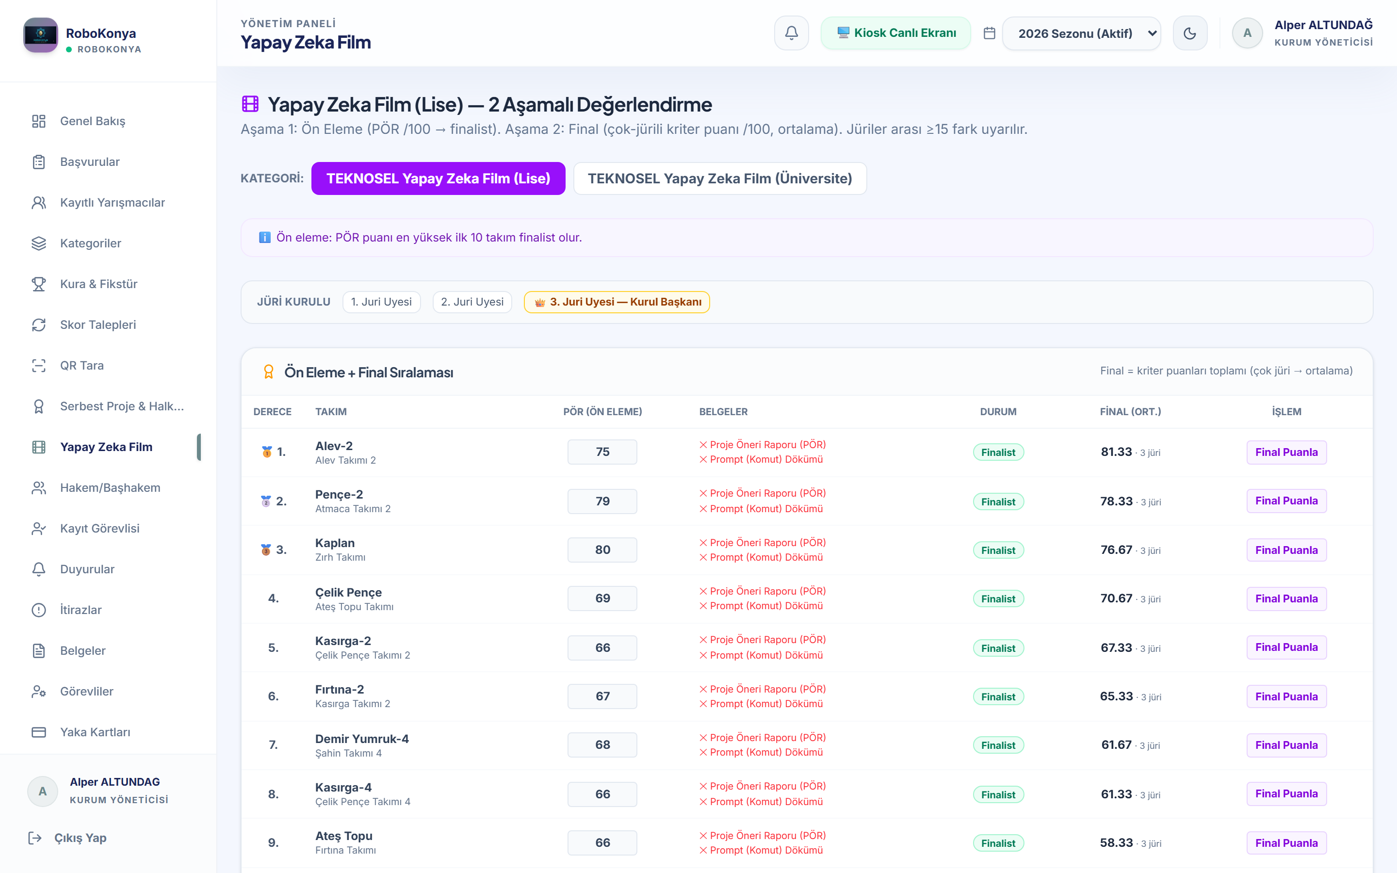The width and height of the screenshot is (1397, 873).
Task: Click Final Puanla for Kasırga-4
Action: 1286,794
